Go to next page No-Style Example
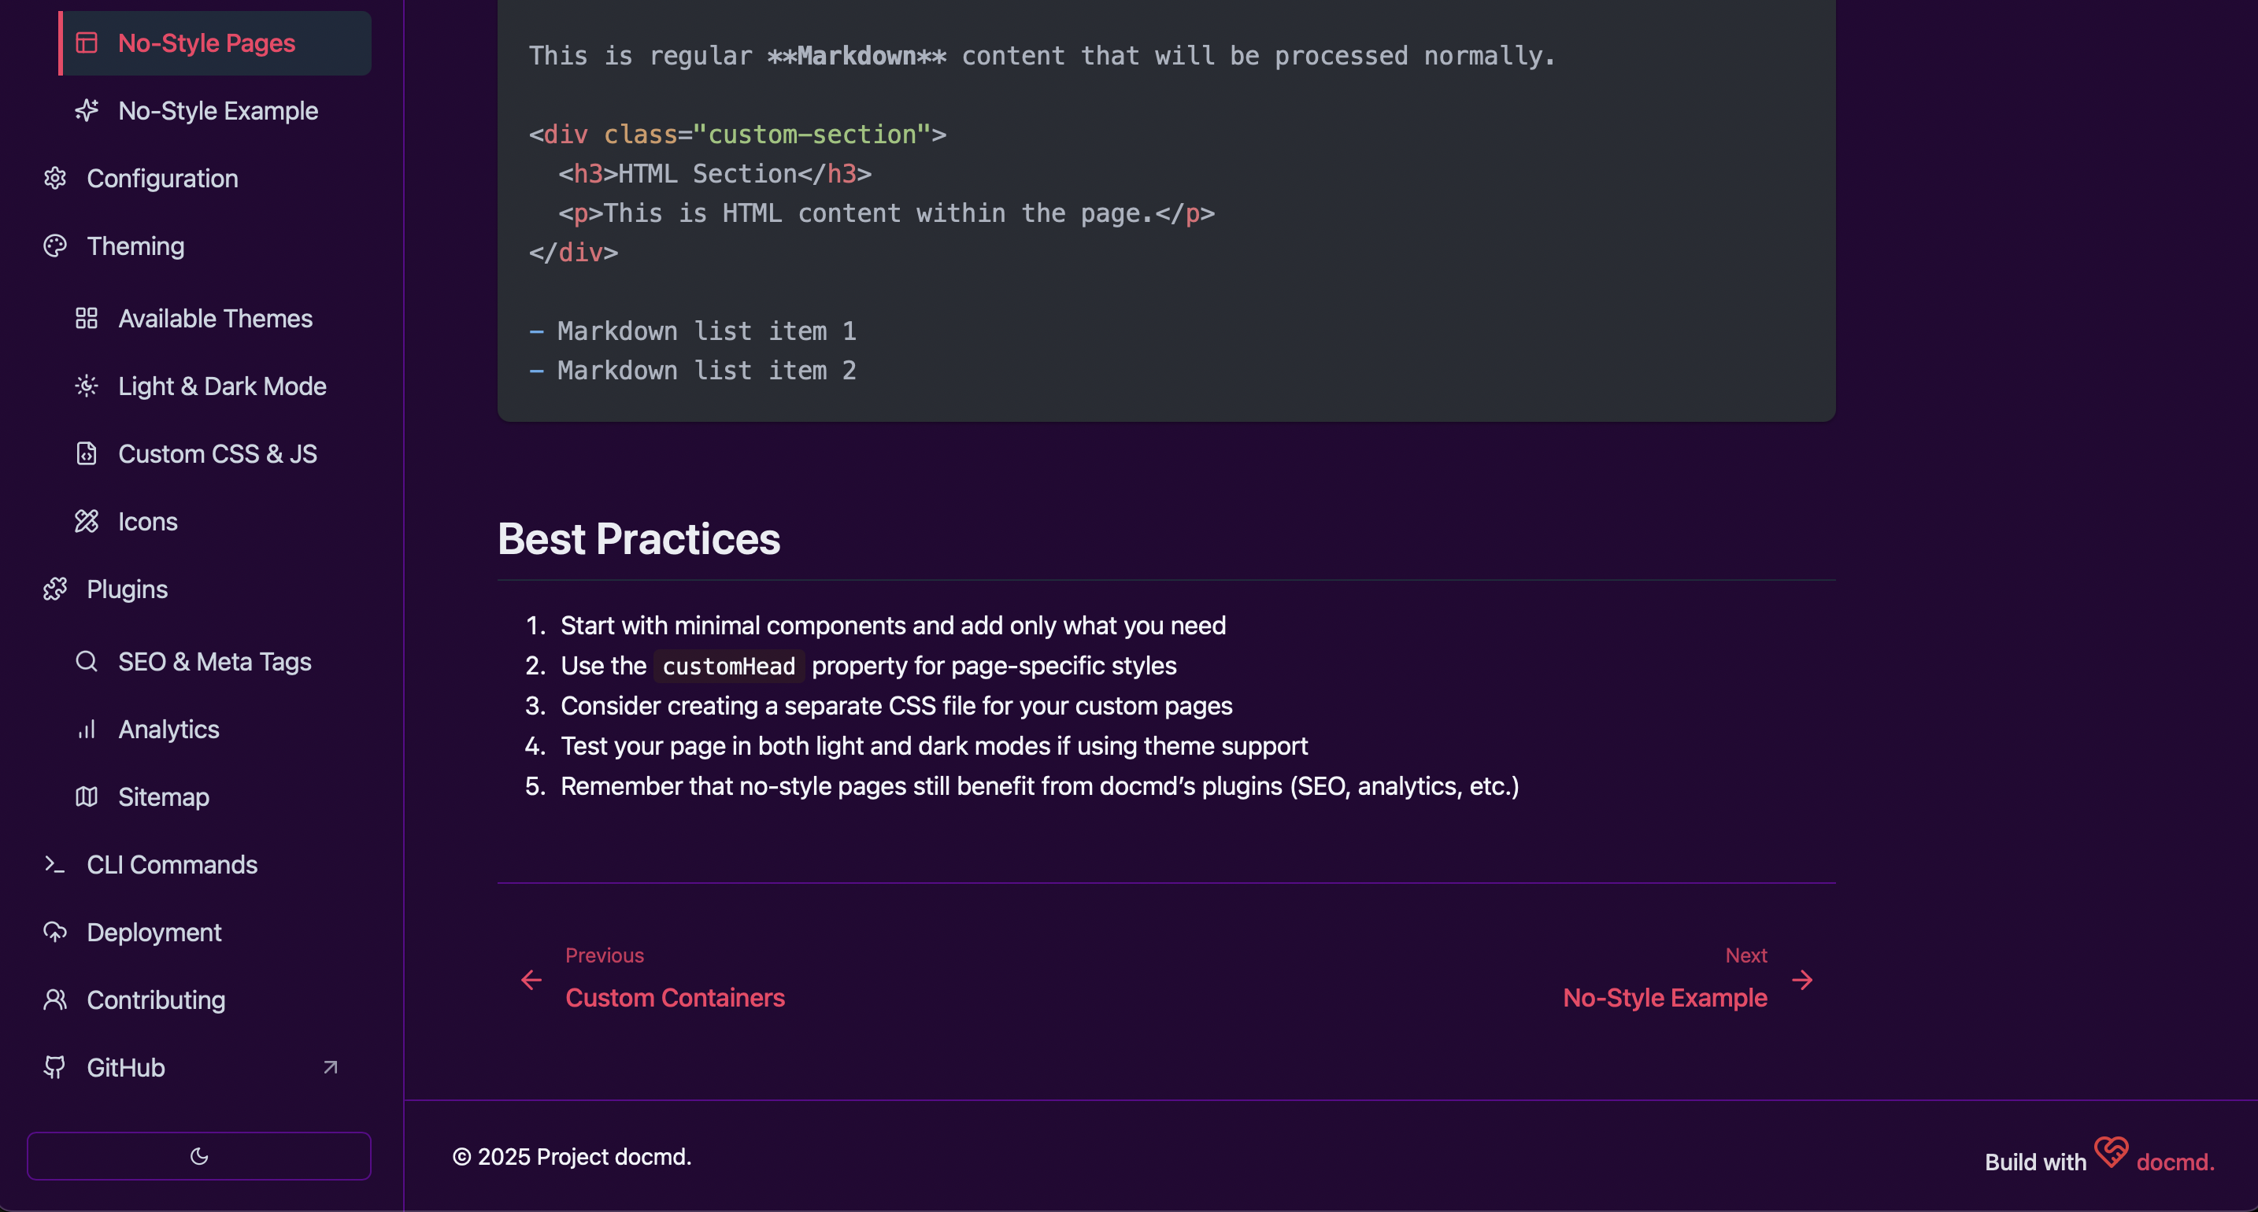Viewport: 2258px width, 1212px height. [1689, 979]
